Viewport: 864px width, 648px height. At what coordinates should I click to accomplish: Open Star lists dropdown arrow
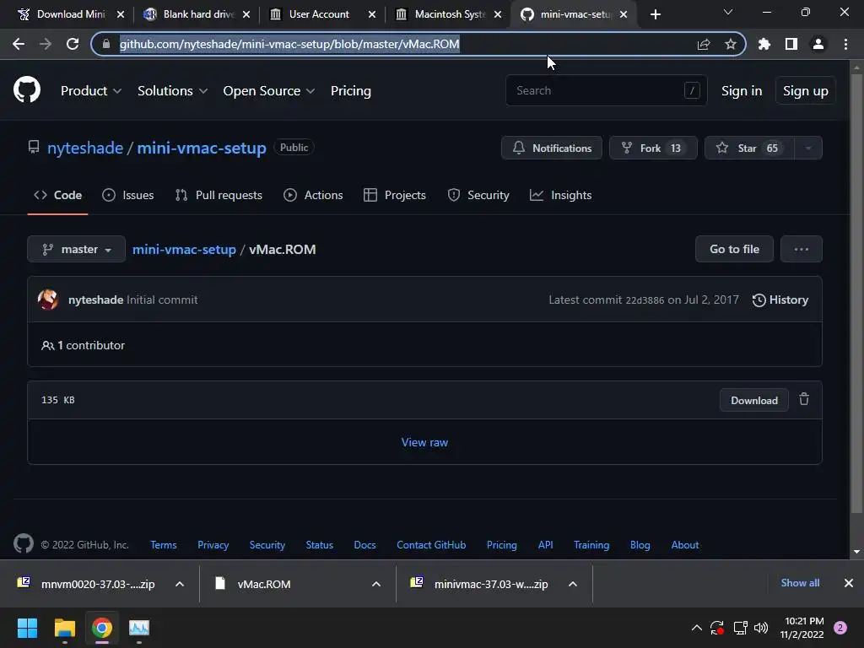(808, 148)
